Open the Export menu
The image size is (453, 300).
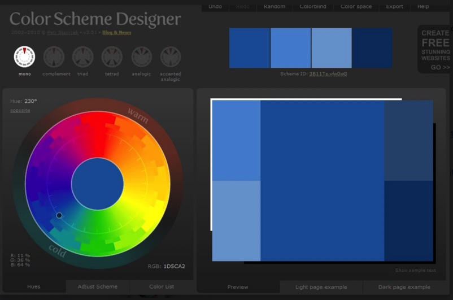[x=395, y=6]
